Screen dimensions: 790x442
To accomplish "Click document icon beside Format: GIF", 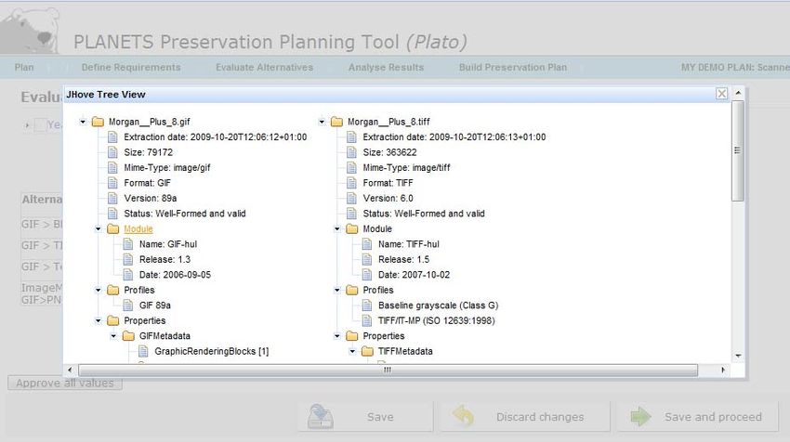I will click(x=112, y=183).
